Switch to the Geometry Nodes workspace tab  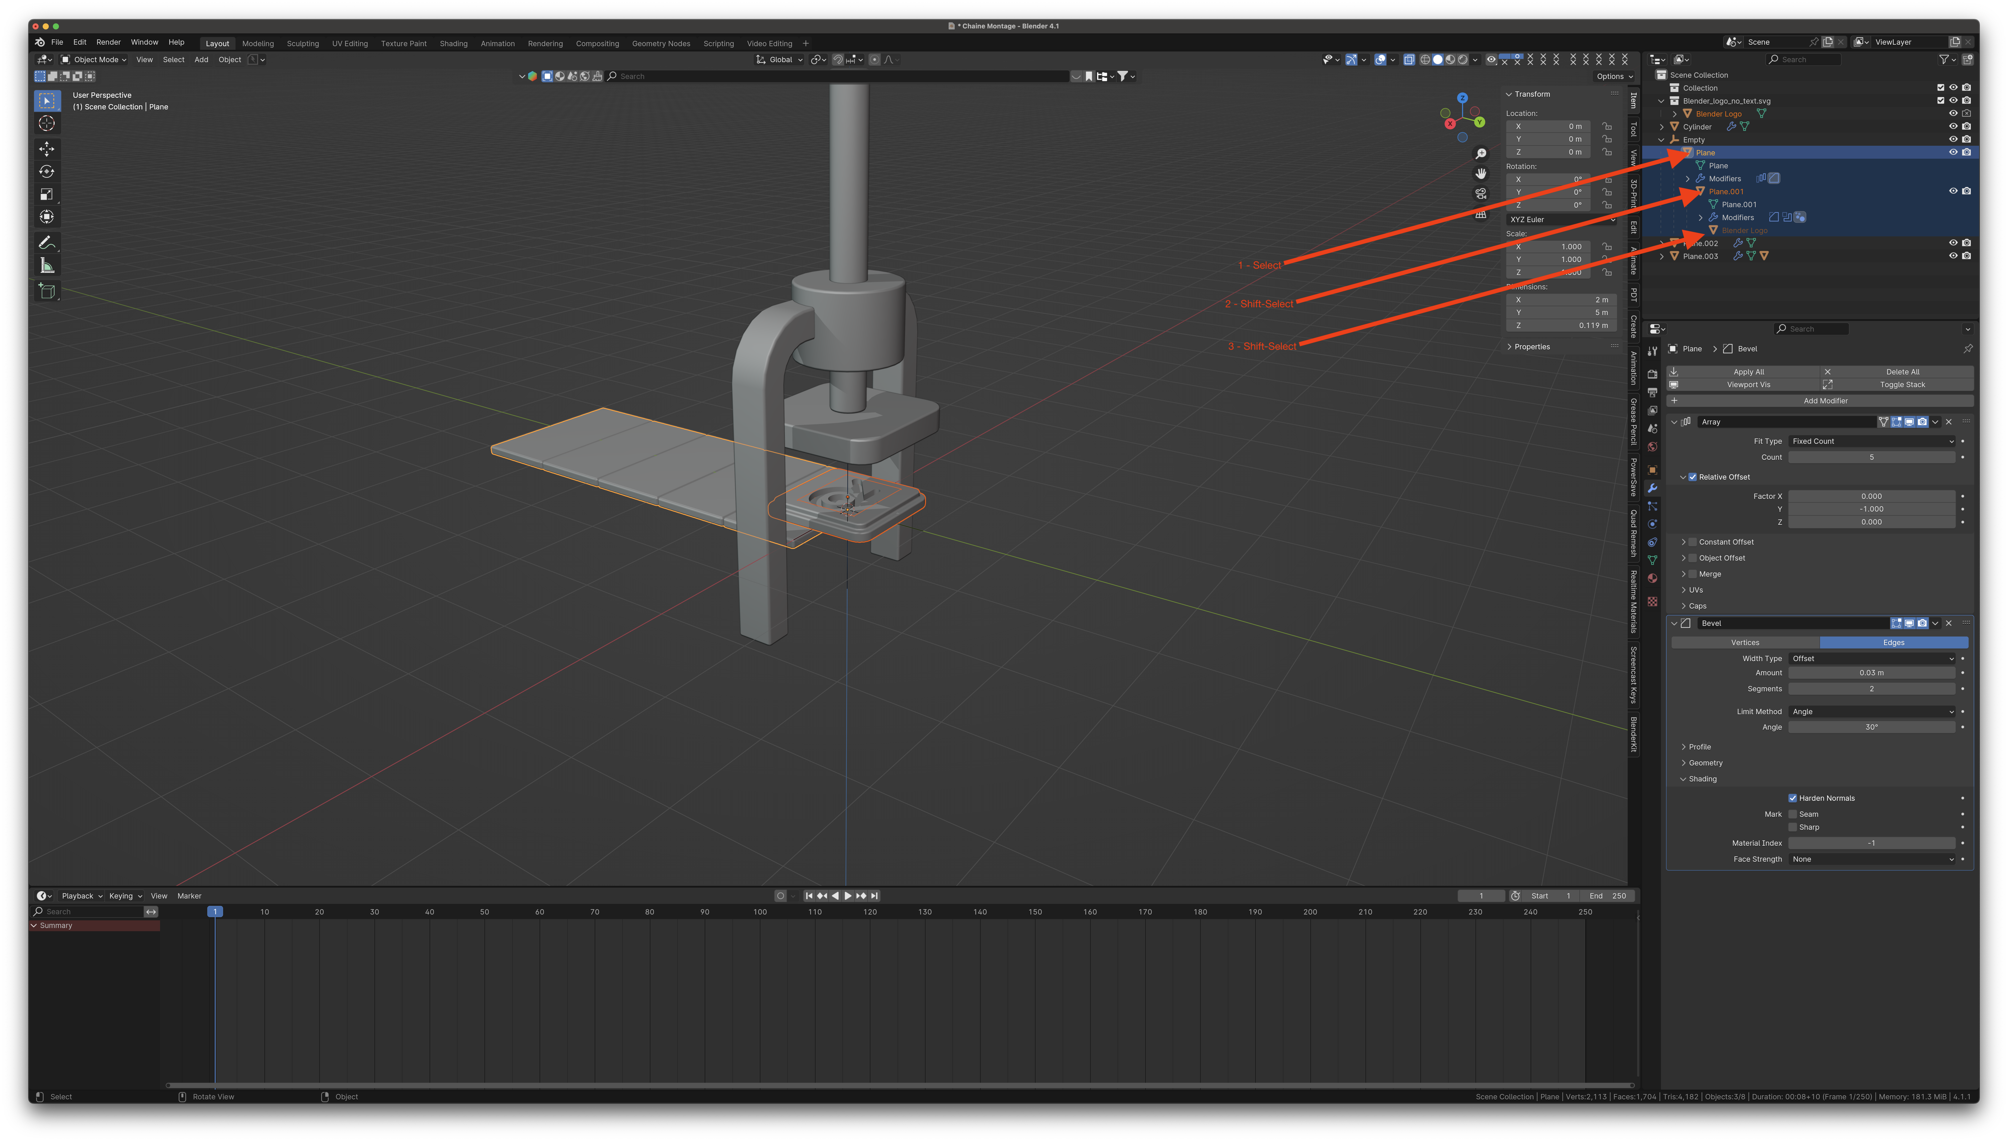[661, 44]
